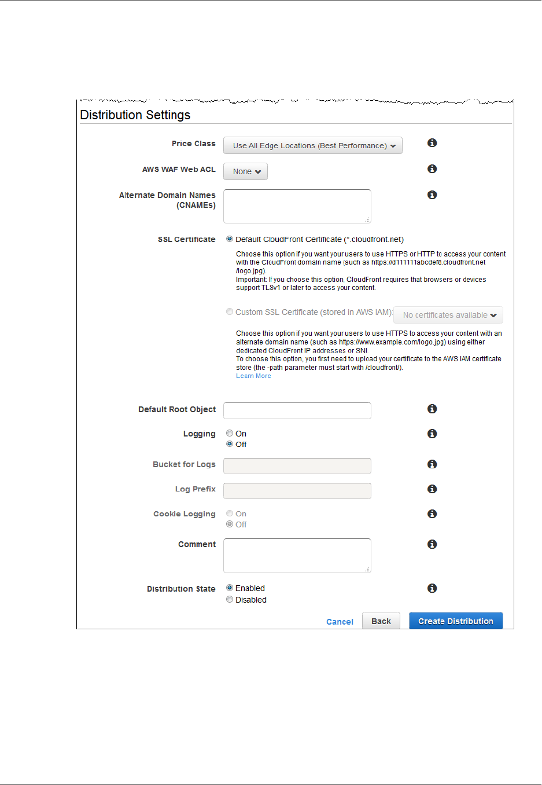Click the Distribution State info icon

coord(432,588)
